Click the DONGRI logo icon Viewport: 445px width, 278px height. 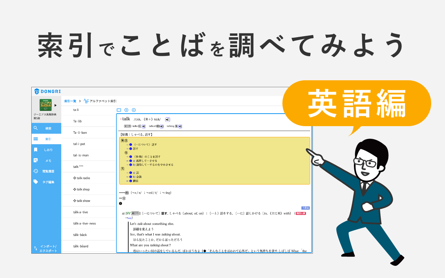point(37,91)
